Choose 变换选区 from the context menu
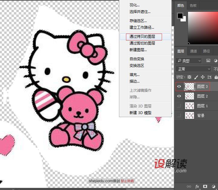218x190 pixels. [137, 65]
